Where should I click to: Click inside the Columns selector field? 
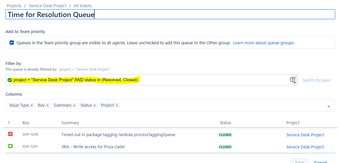[170, 105]
